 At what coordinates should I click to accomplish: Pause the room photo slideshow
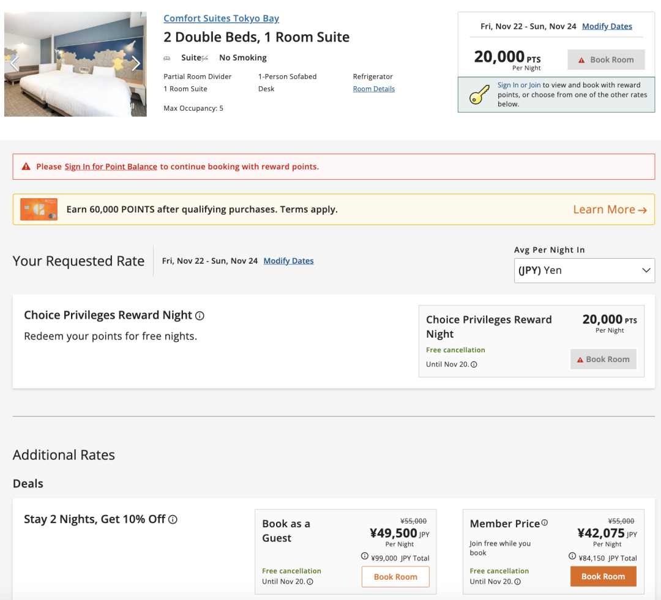click(x=131, y=105)
